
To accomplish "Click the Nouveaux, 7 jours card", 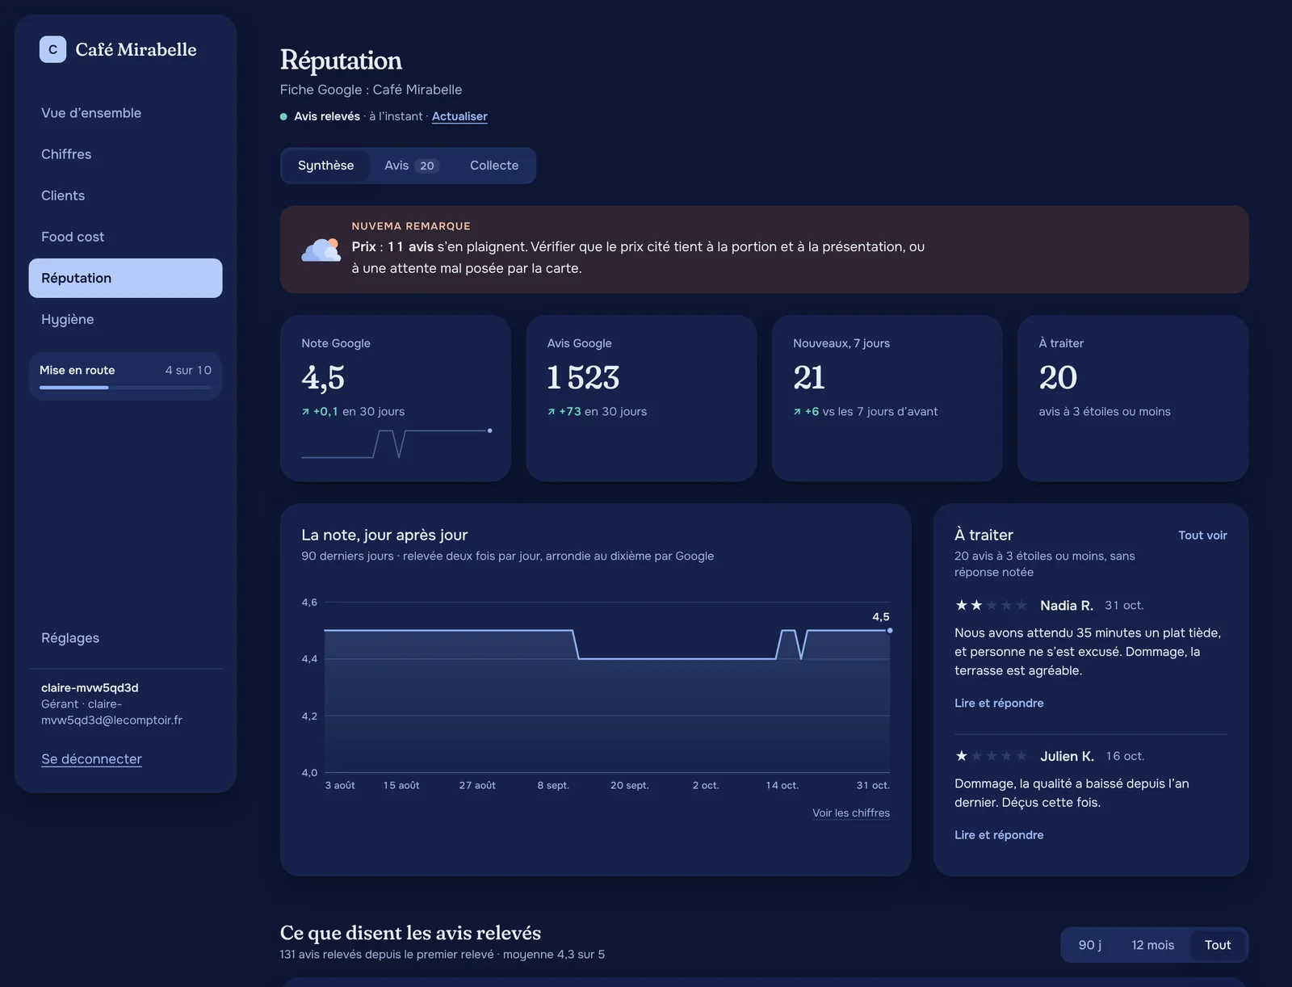I will [887, 398].
